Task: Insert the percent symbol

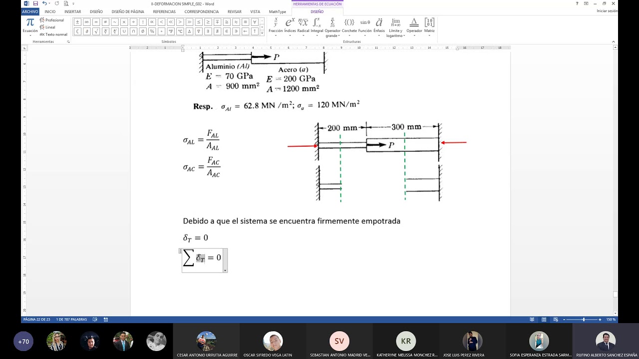Action: pos(152,31)
